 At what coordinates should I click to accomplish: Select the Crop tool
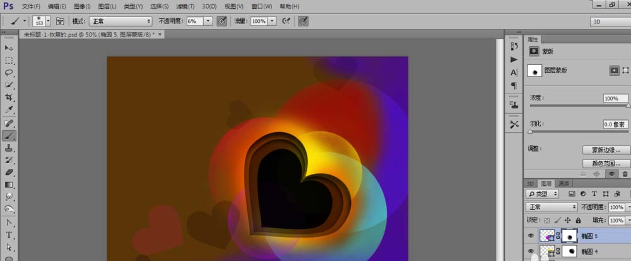[9, 97]
